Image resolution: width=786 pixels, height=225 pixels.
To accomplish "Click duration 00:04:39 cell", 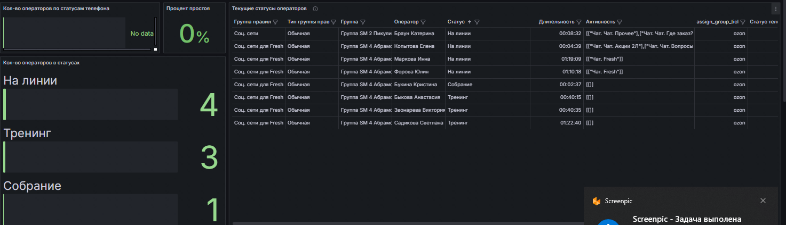I will (557, 46).
